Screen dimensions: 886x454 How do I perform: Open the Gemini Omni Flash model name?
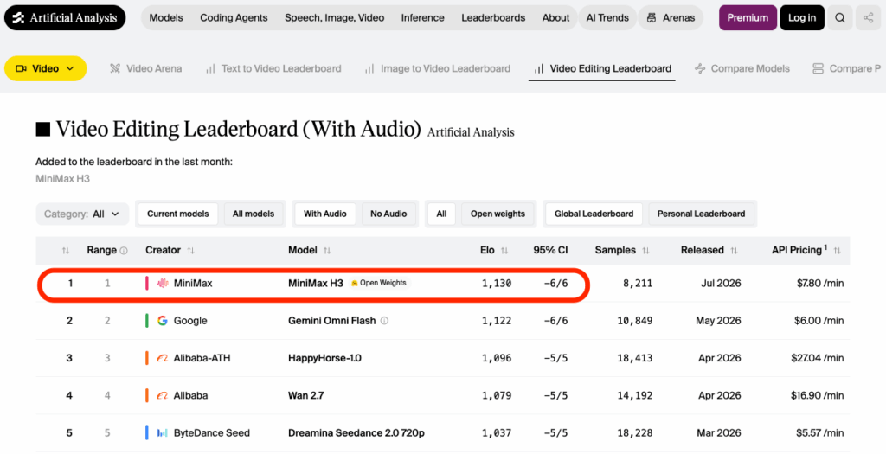tap(331, 320)
